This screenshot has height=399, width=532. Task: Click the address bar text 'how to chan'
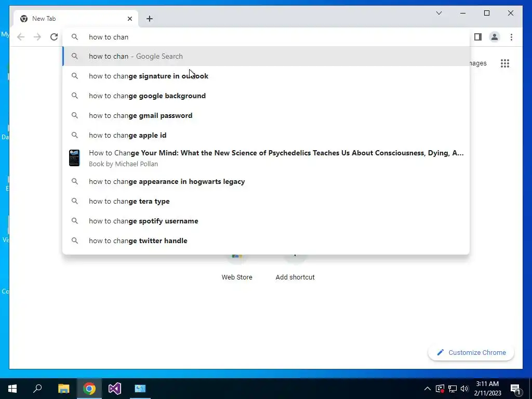coord(109,37)
